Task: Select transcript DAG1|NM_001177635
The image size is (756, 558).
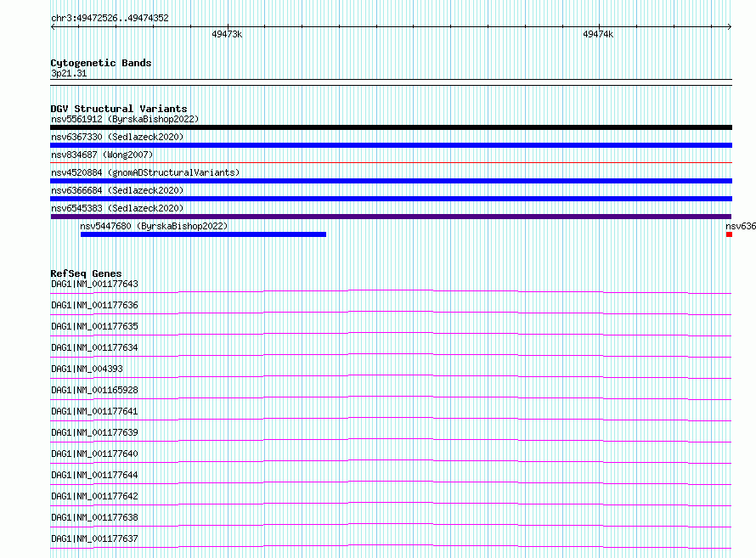Action: click(x=94, y=326)
